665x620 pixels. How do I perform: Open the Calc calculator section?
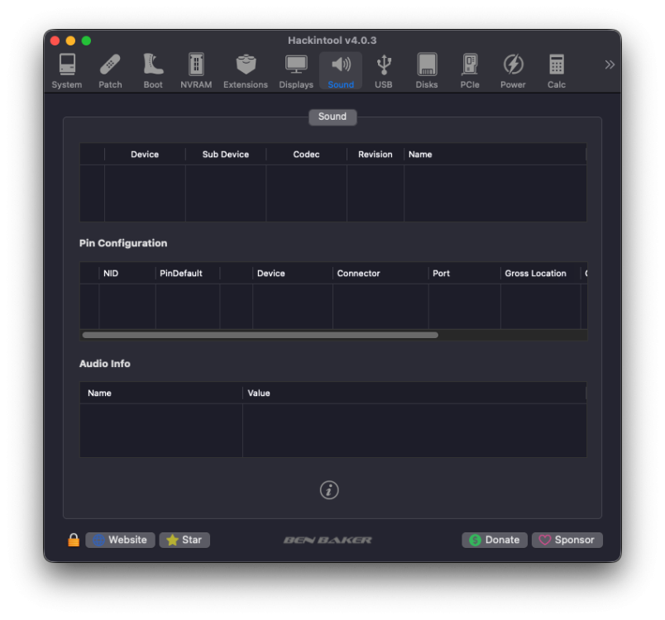coord(557,71)
